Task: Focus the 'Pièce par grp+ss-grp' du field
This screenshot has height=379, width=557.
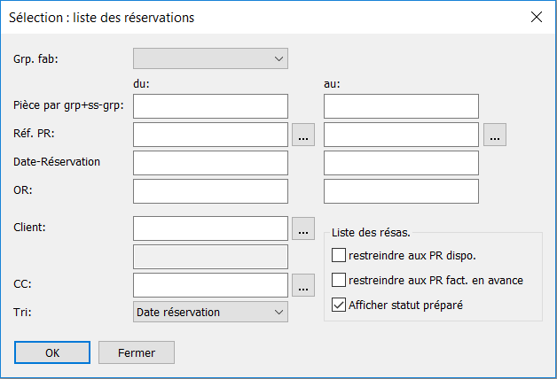Action: pos(211,106)
